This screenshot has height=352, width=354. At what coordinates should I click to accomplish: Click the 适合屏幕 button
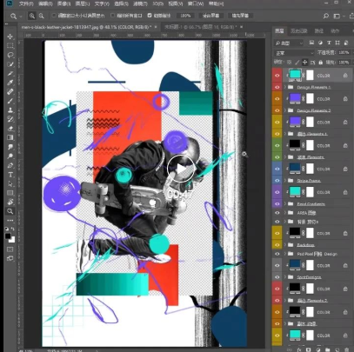(x=210, y=16)
